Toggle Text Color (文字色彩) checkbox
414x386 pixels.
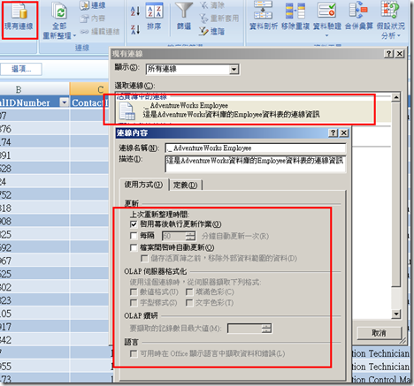click(x=189, y=303)
